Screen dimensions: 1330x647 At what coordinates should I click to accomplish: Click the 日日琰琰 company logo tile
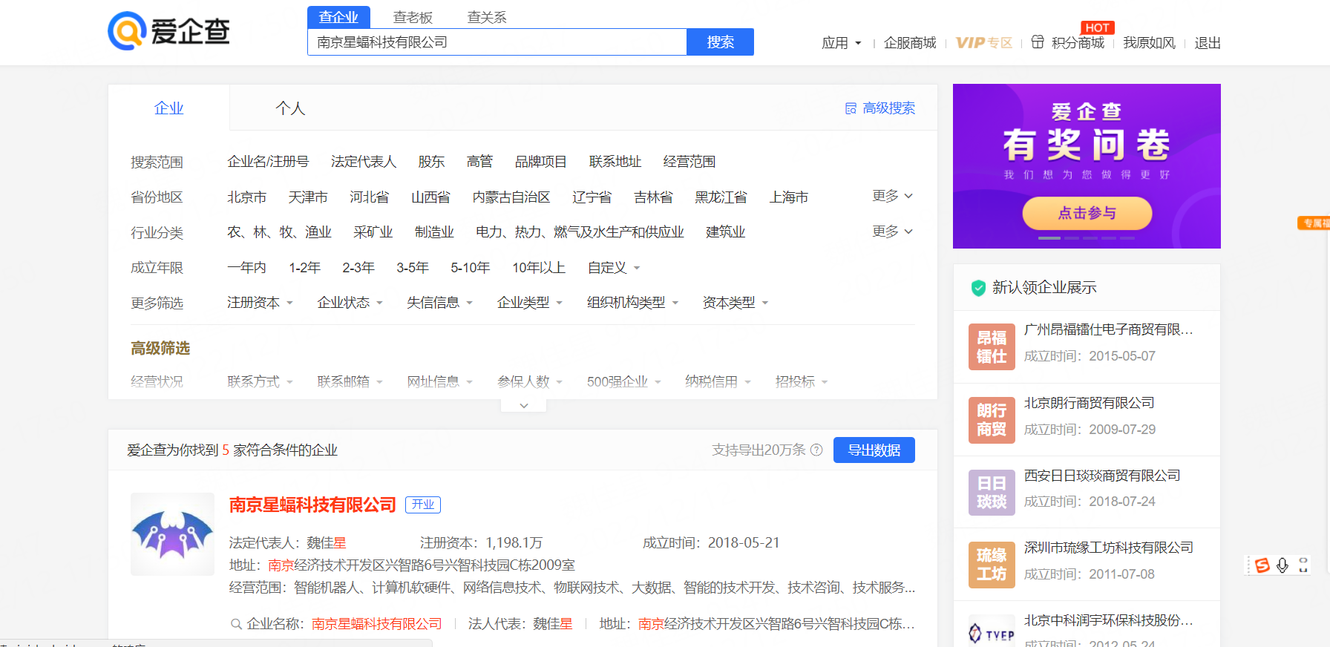[992, 493]
